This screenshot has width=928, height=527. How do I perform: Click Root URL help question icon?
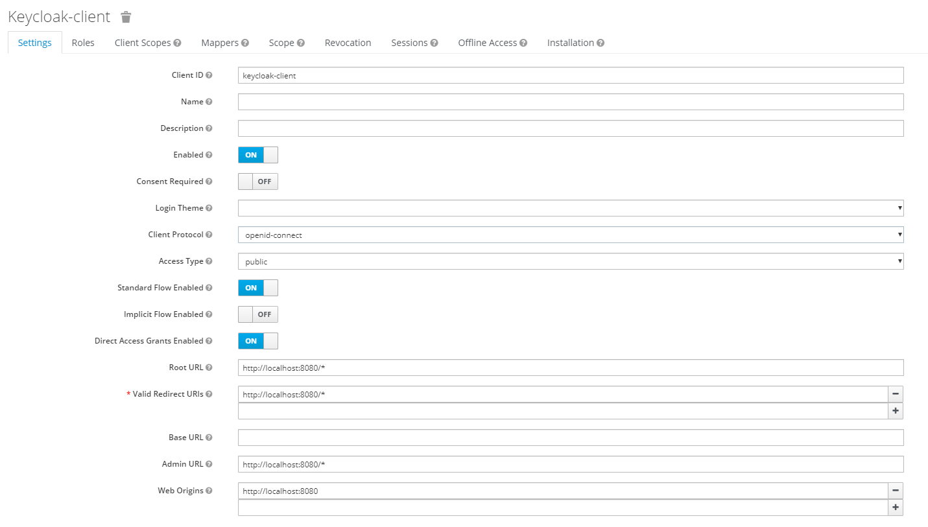point(209,368)
